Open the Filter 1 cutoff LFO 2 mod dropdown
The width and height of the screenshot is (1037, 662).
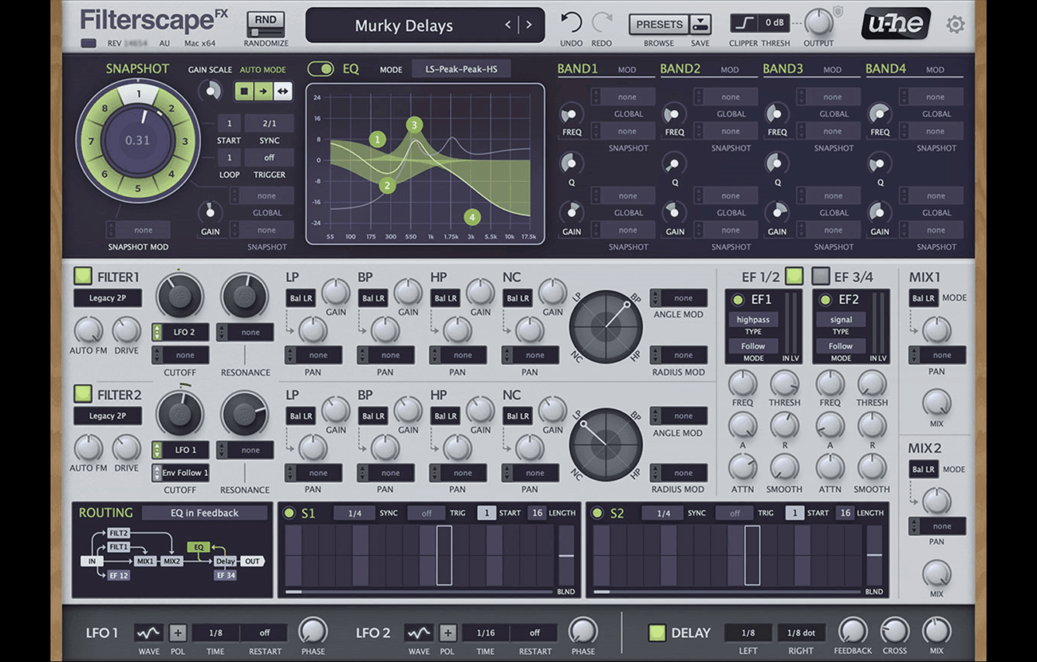pyautogui.click(x=180, y=332)
